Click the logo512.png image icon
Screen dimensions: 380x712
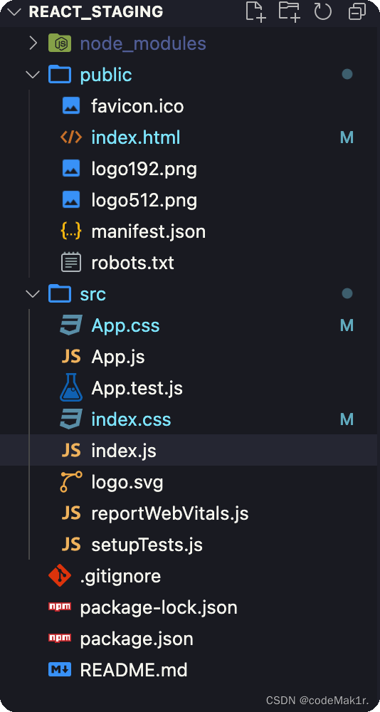(x=71, y=200)
